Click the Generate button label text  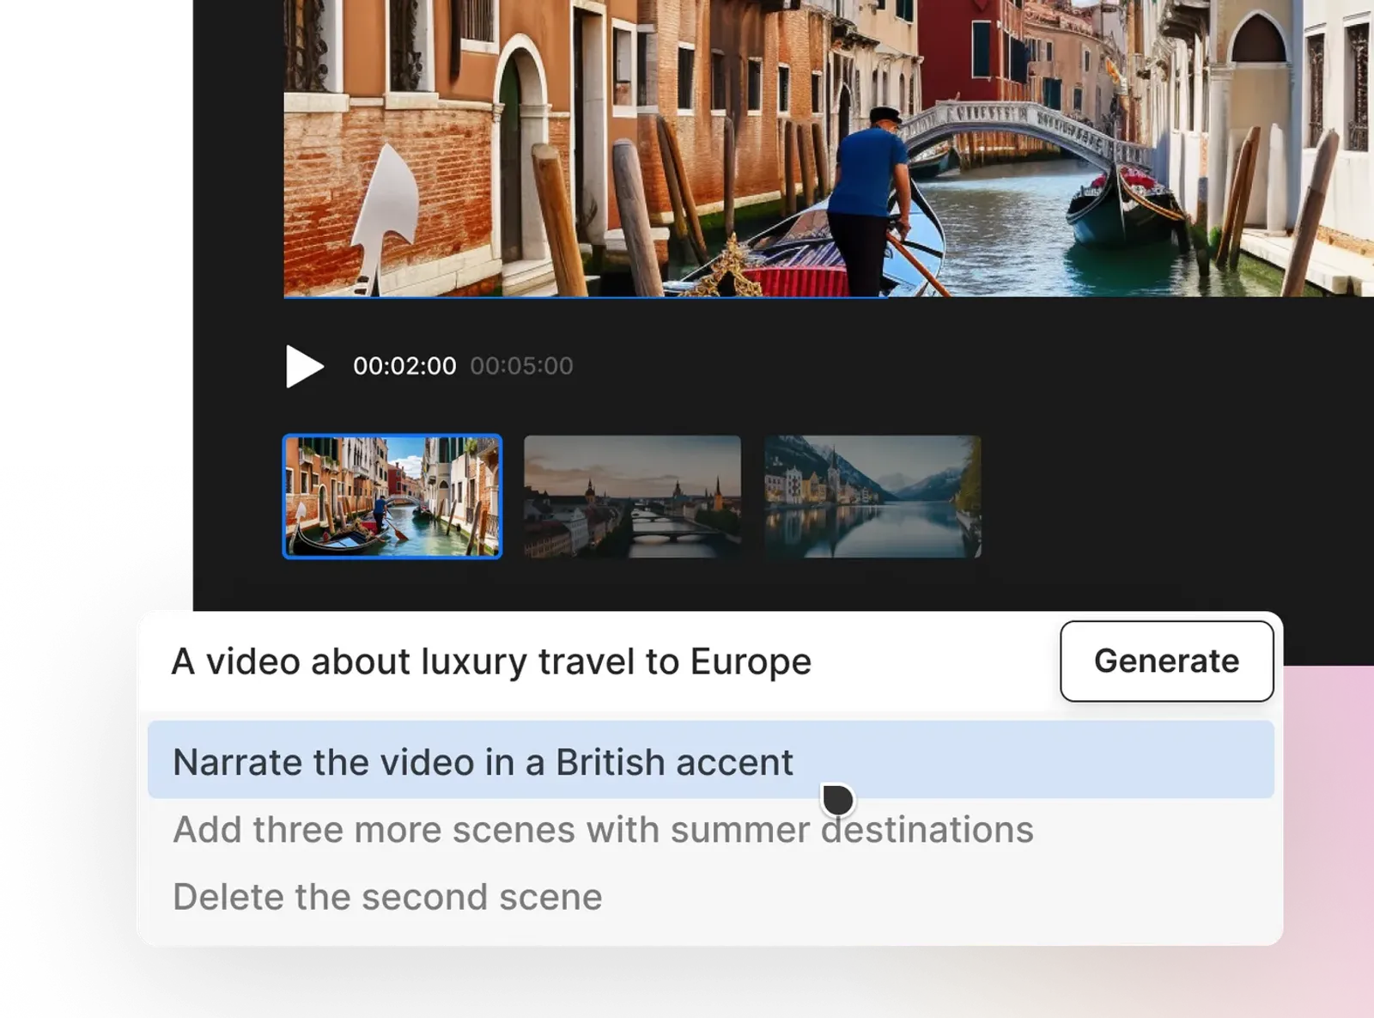[1165, 661]
